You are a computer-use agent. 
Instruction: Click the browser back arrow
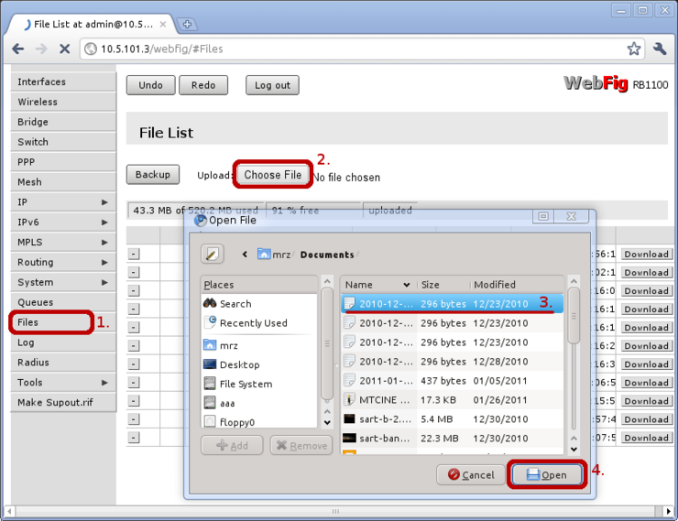(x=18, y=49)
